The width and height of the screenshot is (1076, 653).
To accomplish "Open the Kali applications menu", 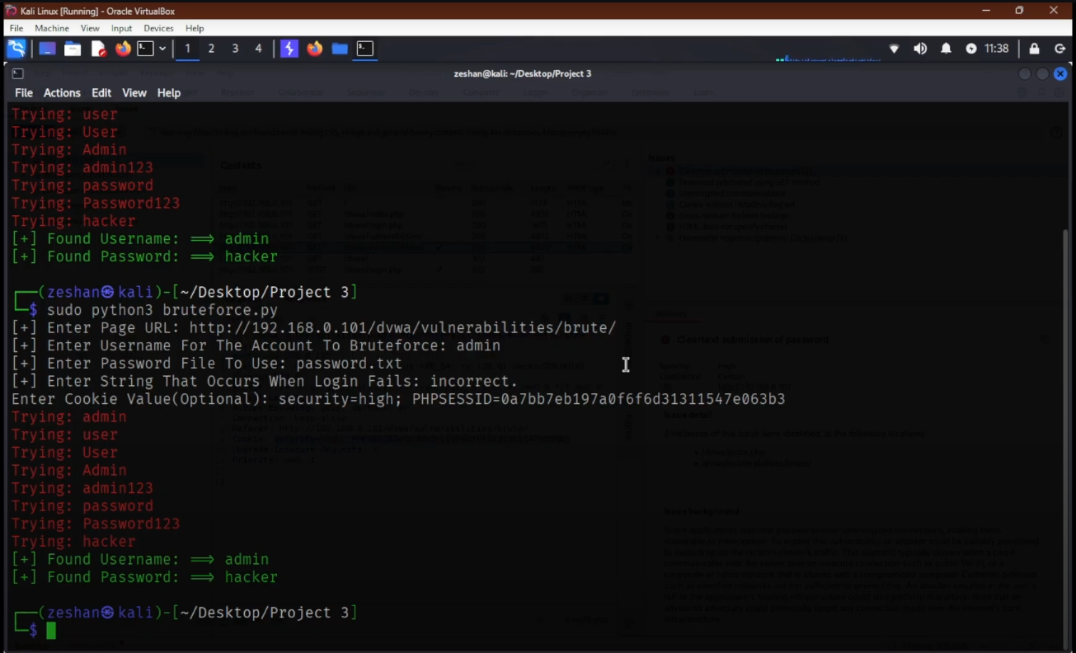I will [x=16, y=49].
